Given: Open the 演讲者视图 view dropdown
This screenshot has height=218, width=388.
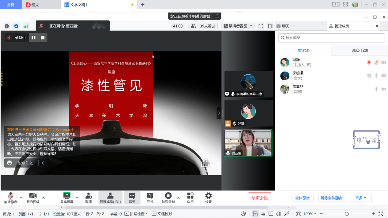Looking at the screenshot, I should point(238,26).
